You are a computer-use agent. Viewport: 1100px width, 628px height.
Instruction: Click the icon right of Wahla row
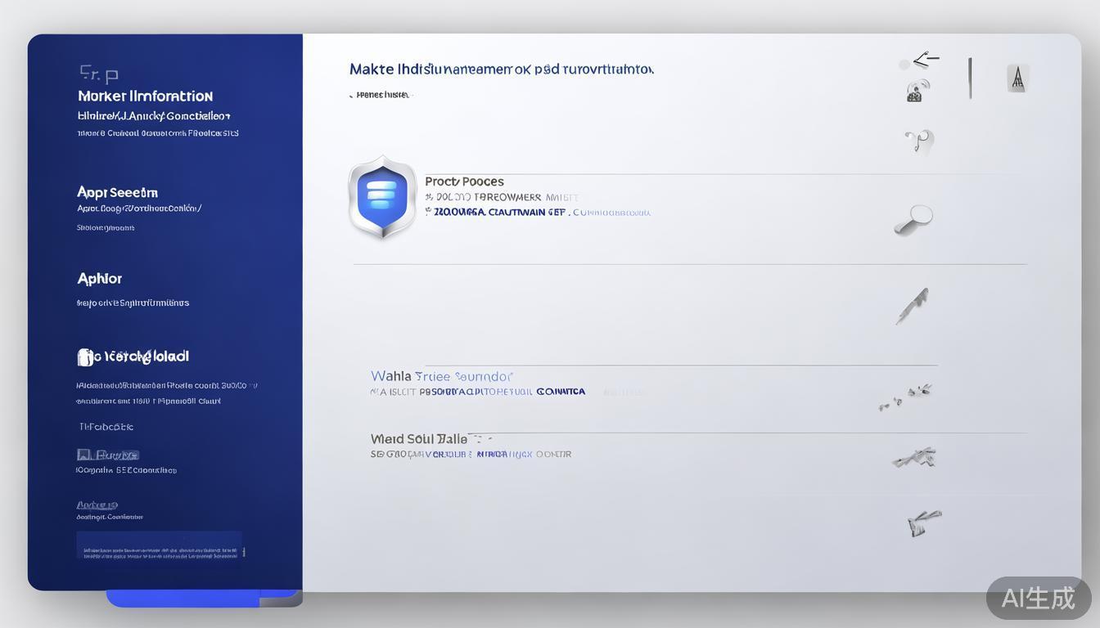(x=906, y=396)
